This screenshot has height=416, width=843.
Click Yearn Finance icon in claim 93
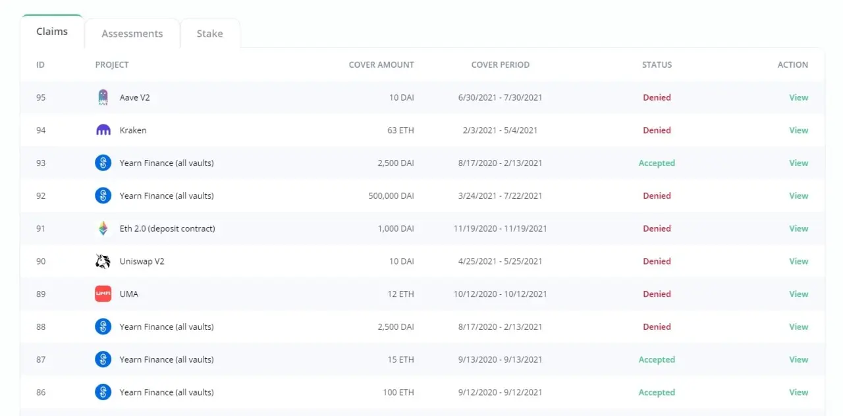[x=103, y=163]
